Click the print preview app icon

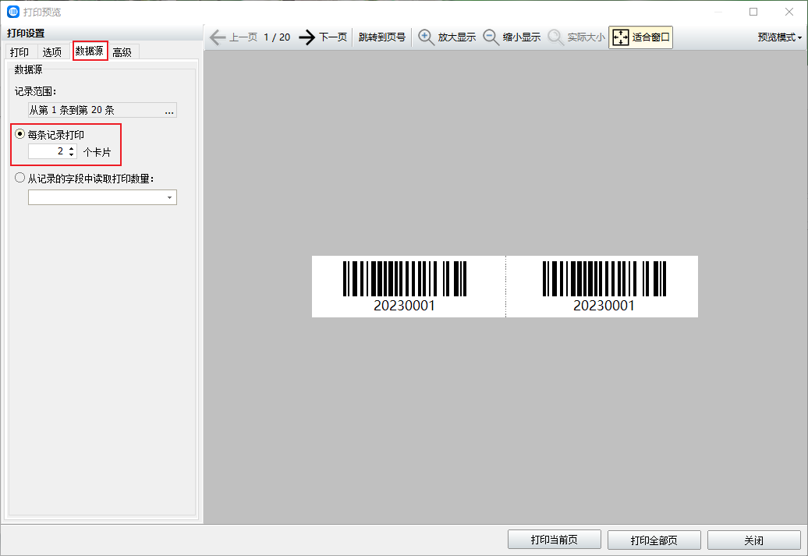pyautogui.click(x=13, y=12)
